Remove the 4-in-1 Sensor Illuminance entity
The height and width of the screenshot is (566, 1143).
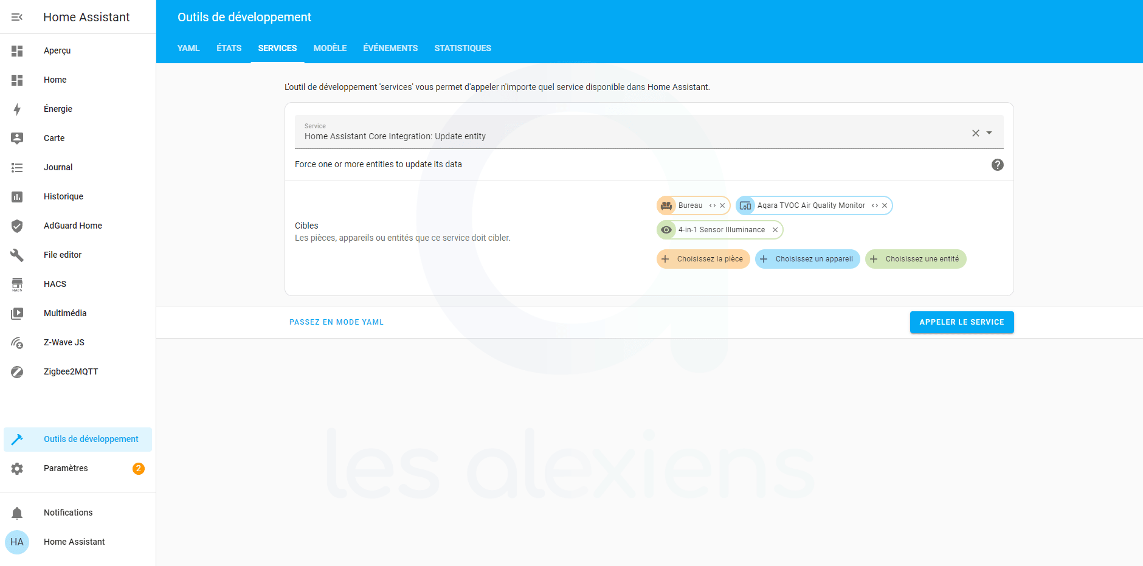(x=775, y=230)
